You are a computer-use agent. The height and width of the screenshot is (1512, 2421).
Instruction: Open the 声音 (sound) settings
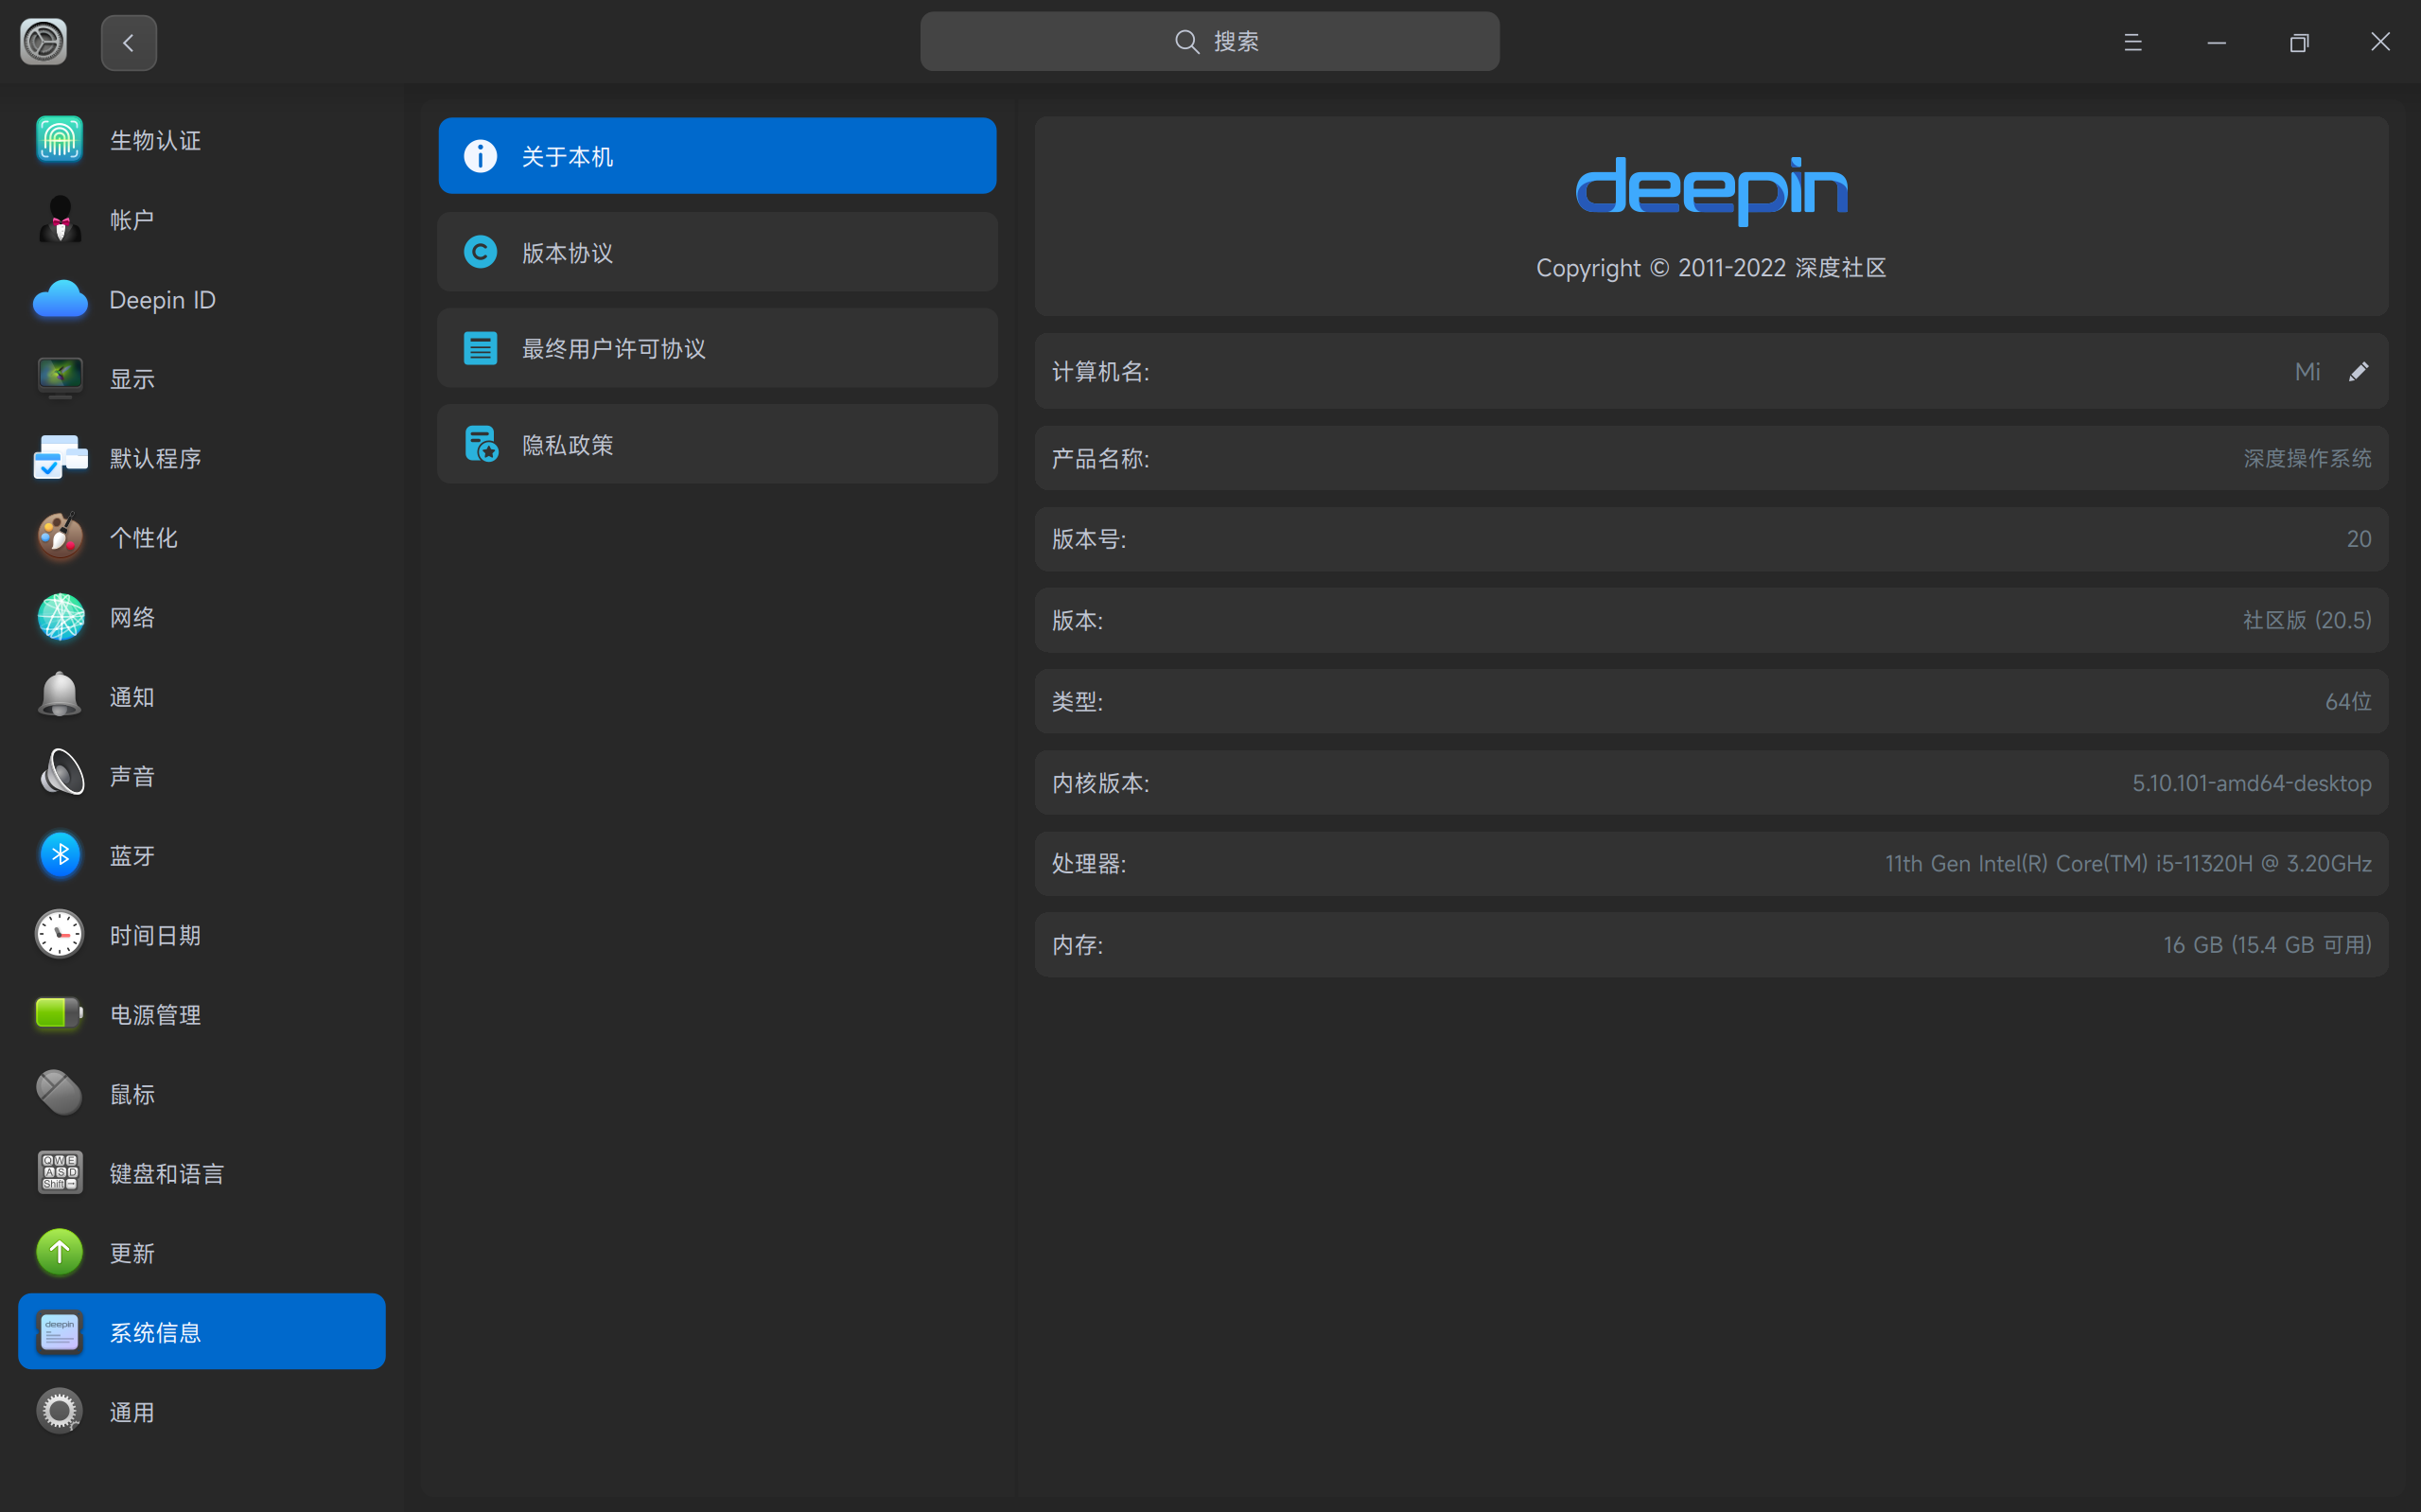pos(132,775)
